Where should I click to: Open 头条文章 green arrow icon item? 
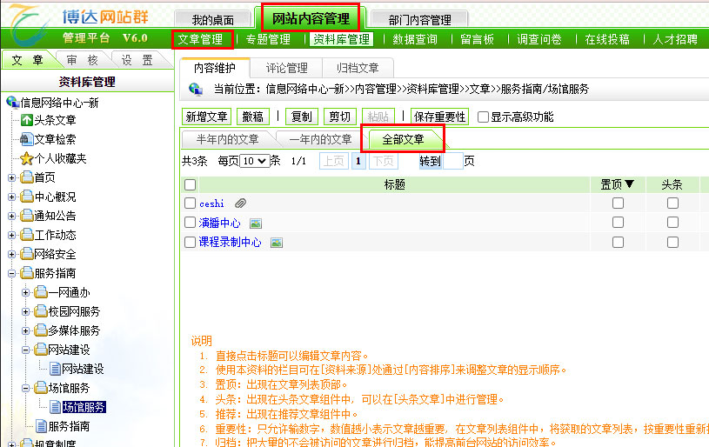pyautogui.click(x=27, y=120)
